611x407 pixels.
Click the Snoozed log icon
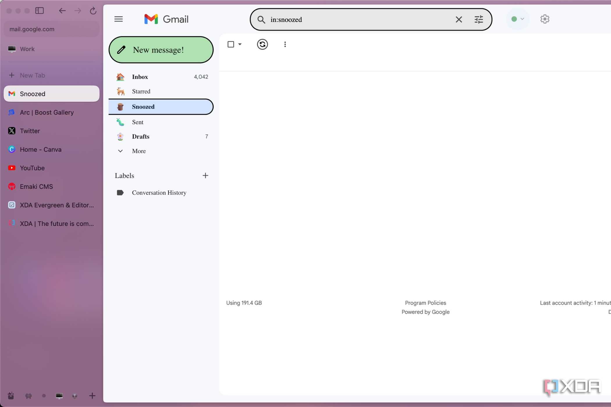point(120,107)
